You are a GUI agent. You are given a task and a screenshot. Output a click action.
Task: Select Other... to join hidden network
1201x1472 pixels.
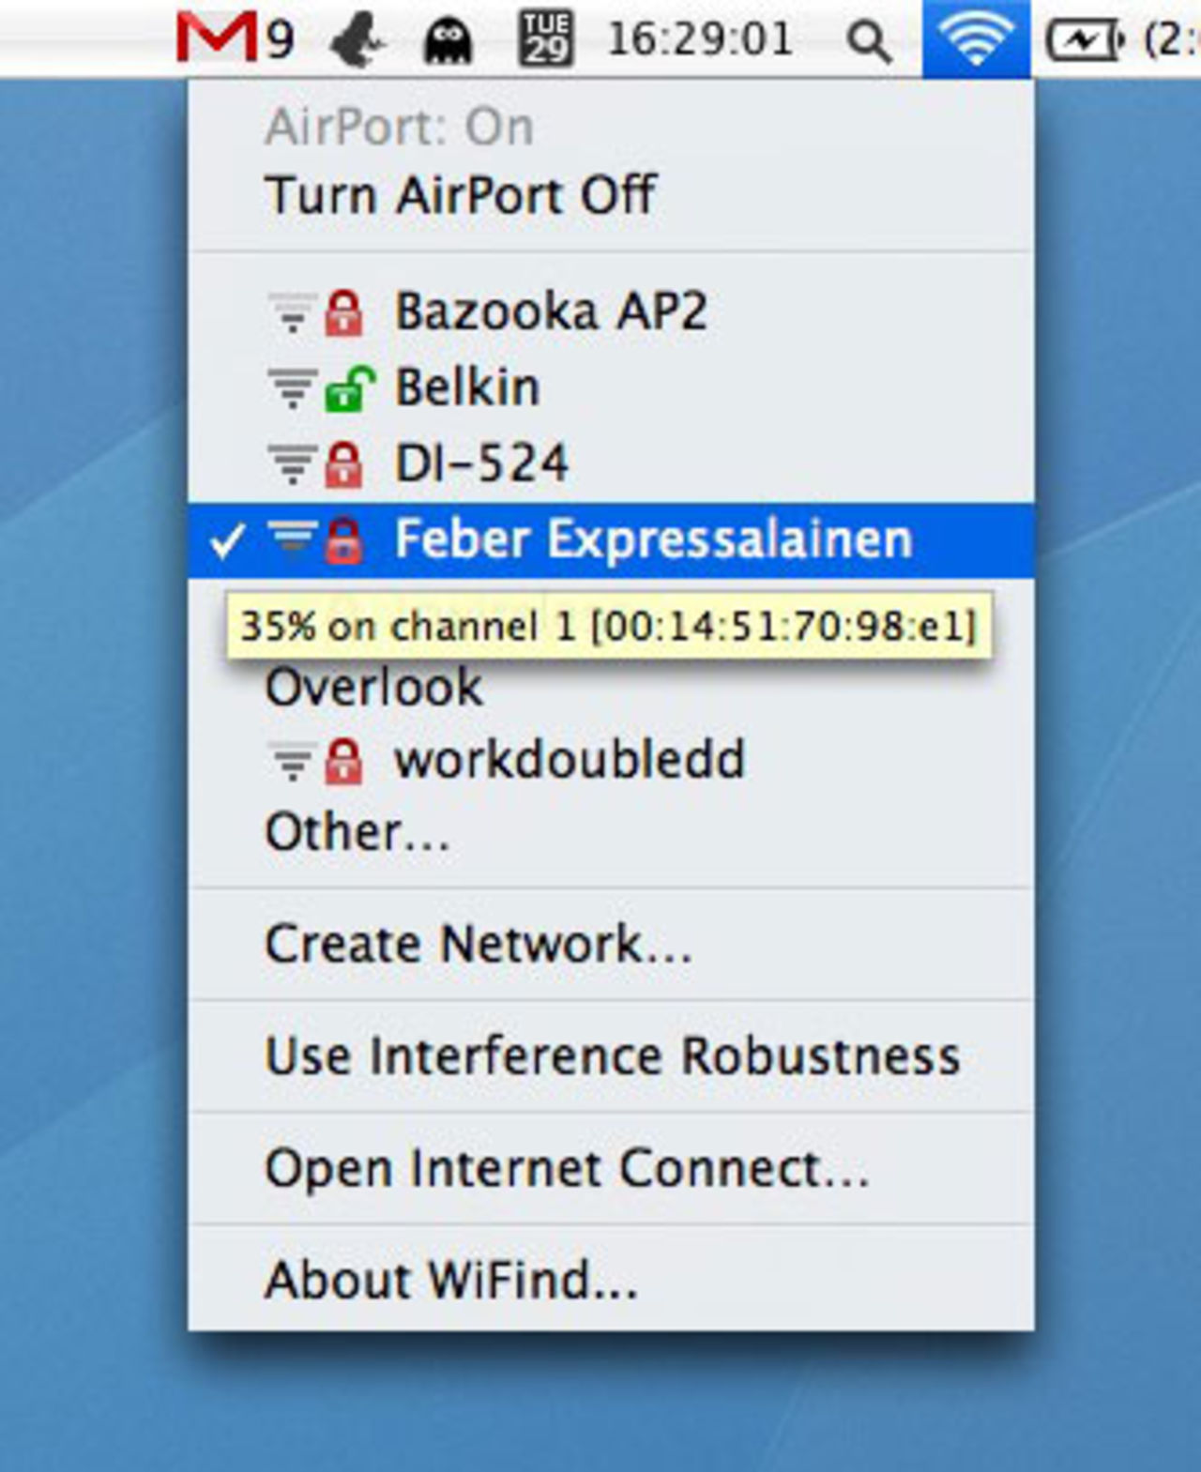(357, 832)
